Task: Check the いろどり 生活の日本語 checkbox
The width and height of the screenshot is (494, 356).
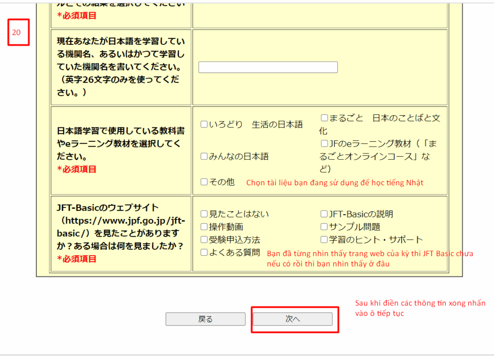Action: [204, 124]
